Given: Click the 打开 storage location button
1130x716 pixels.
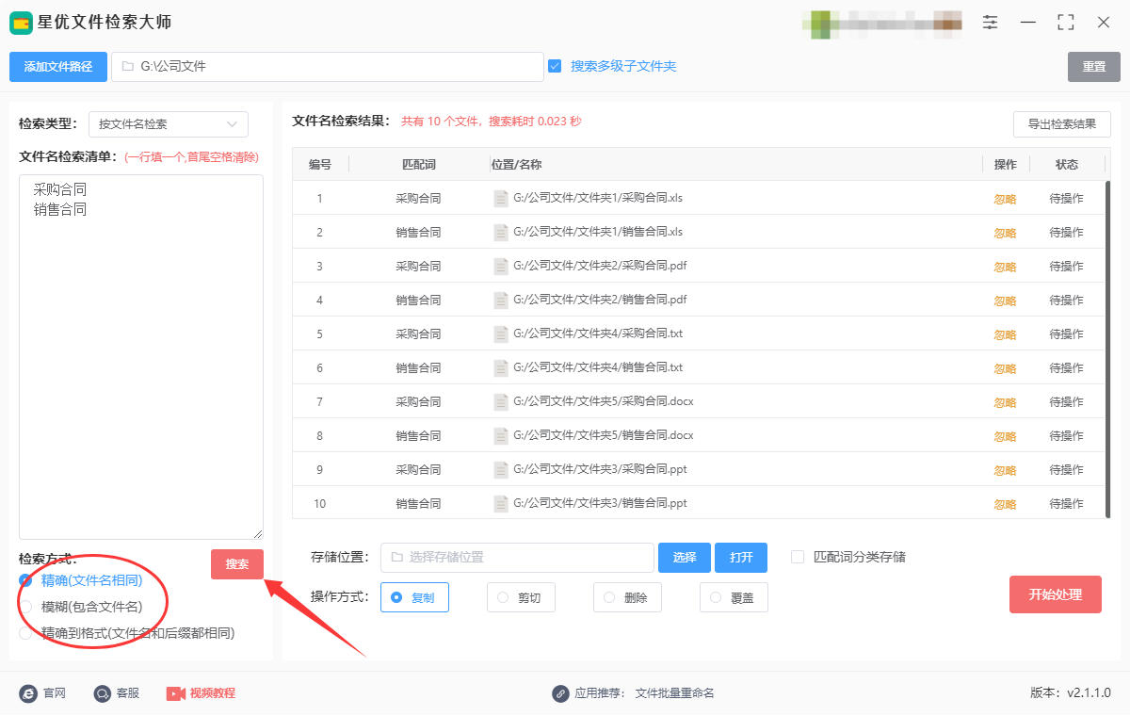Looking at the screenshot, I should pyautogui.click(x=741, y=558).
